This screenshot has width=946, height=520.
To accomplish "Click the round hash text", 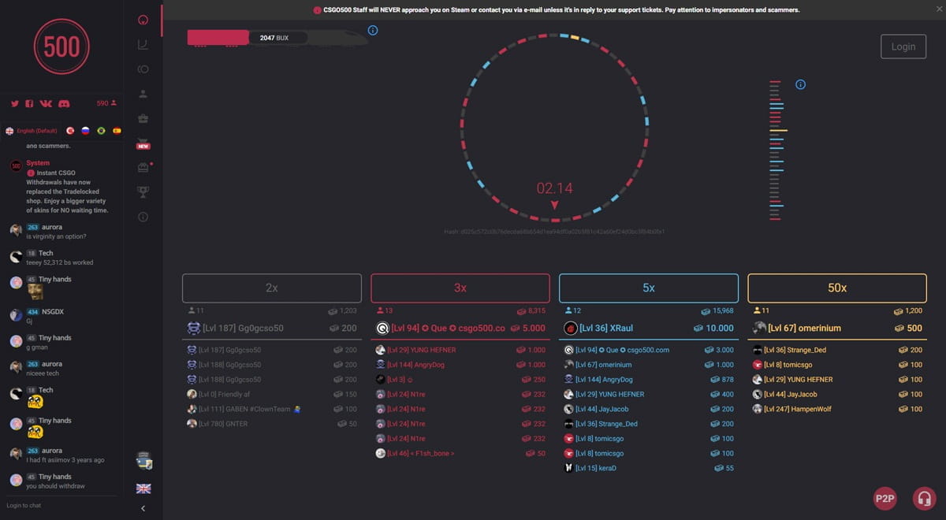I will tap(554, 232).
